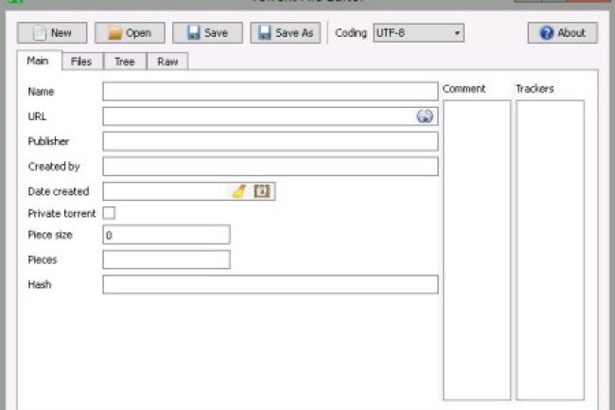Open a torrent file with Open button
The width and height of the screenshot is (615, 410).
coord(130,33)
